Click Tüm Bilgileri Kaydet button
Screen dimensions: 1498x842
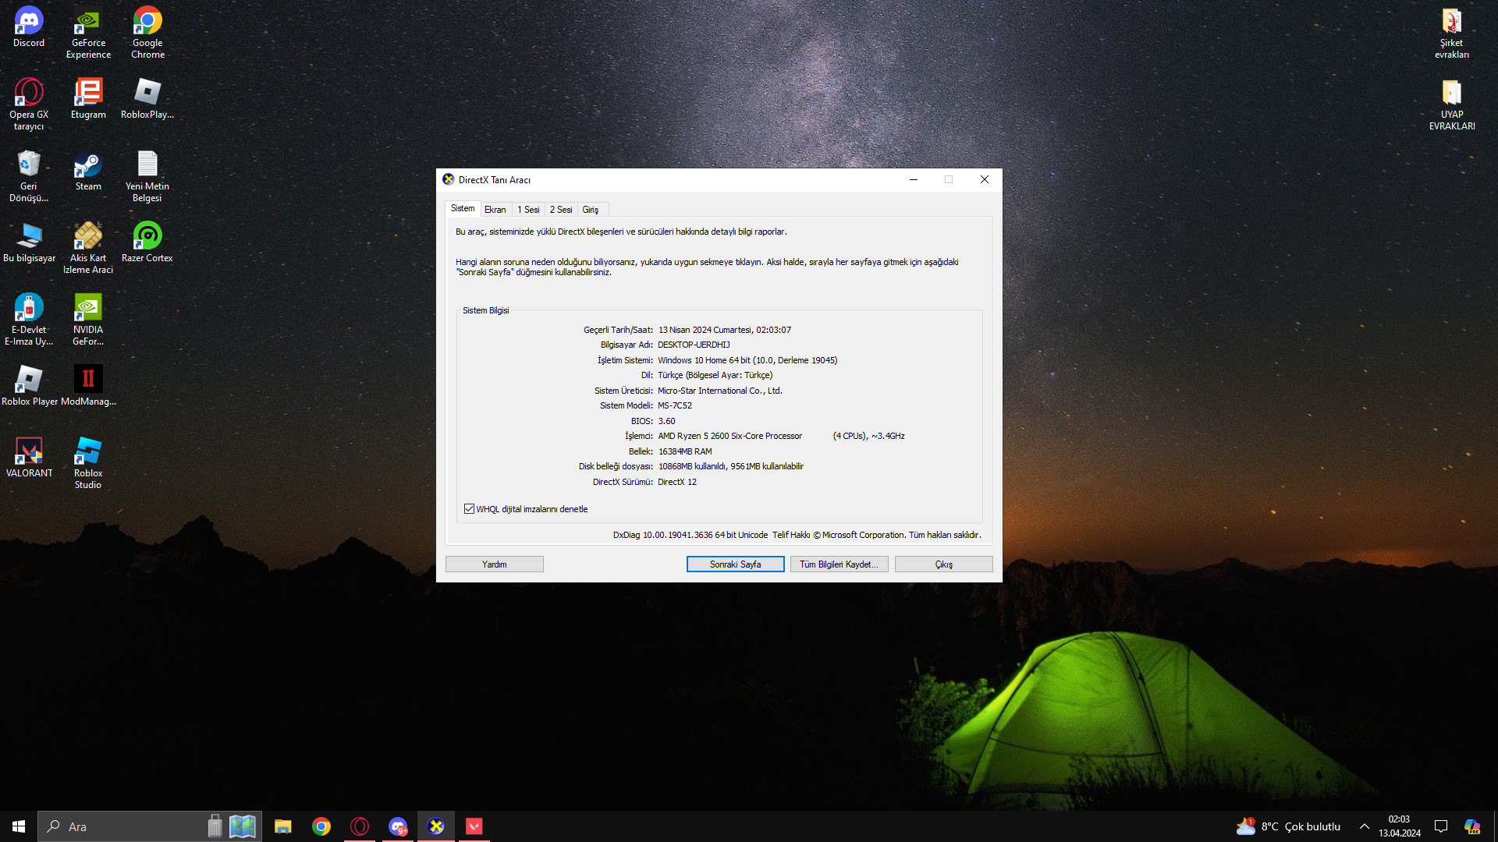coord(839,564)
